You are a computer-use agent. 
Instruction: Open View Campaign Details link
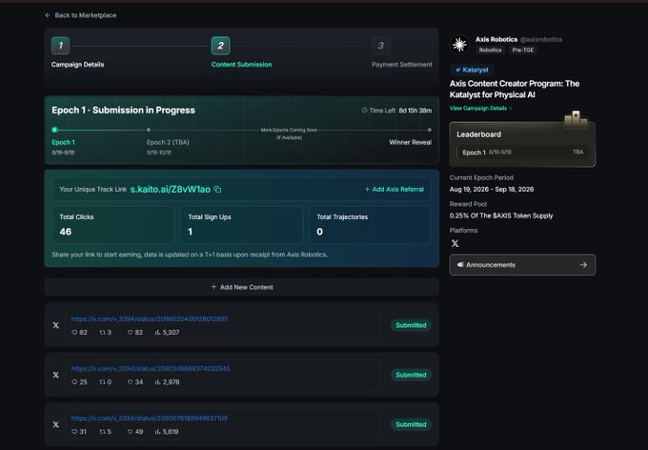(480, 109)
